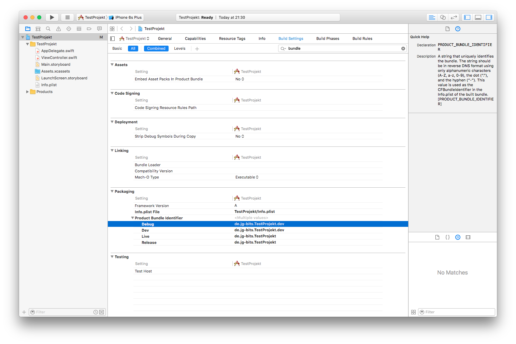
Task: Collapse the Product Bundle Identifier row
Action: pos(132,218)
